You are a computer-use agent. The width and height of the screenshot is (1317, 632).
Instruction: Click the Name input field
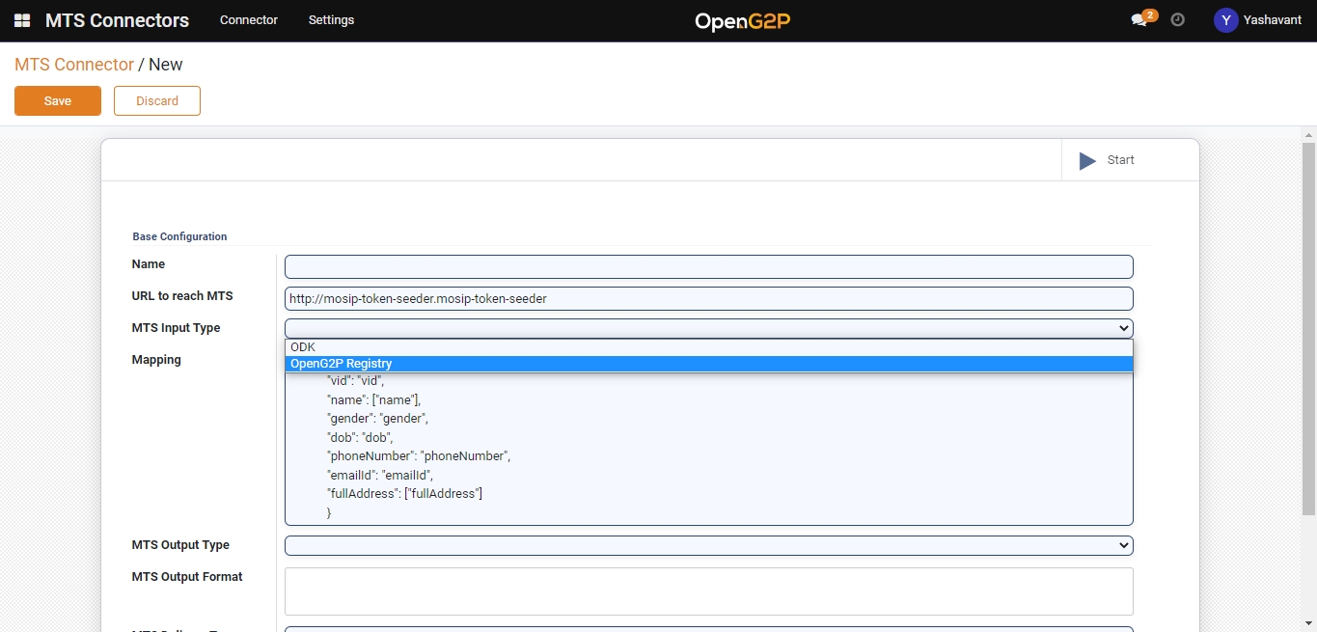click(708, 267)
